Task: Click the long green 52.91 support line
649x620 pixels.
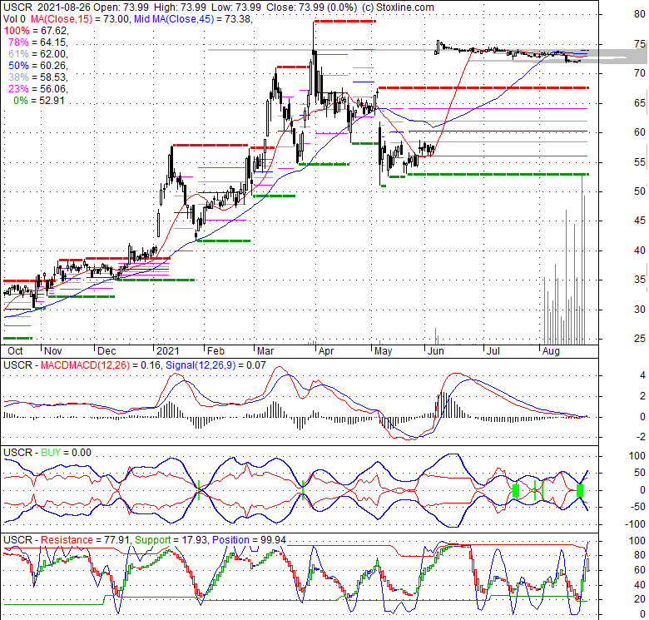Action: pyautogui.click(x=498, y=174)
